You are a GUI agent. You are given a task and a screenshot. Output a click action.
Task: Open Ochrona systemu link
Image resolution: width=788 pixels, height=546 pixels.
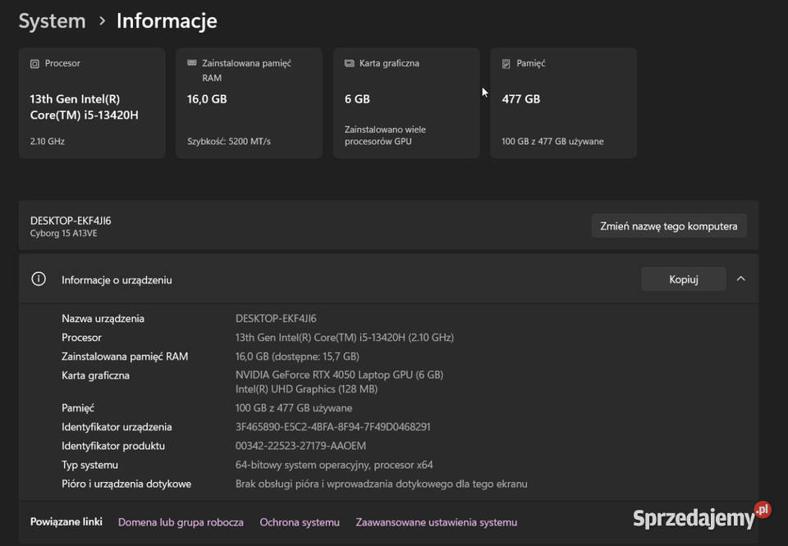300,522
